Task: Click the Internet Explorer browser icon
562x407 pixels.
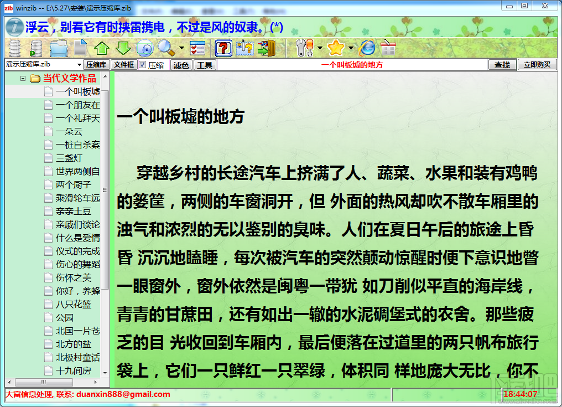Action: (x=367, y=48)
